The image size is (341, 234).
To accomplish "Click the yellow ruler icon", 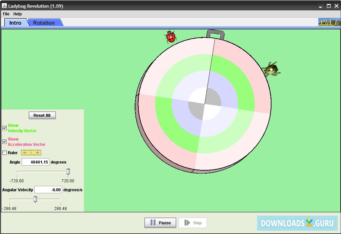I will point(31,153).
